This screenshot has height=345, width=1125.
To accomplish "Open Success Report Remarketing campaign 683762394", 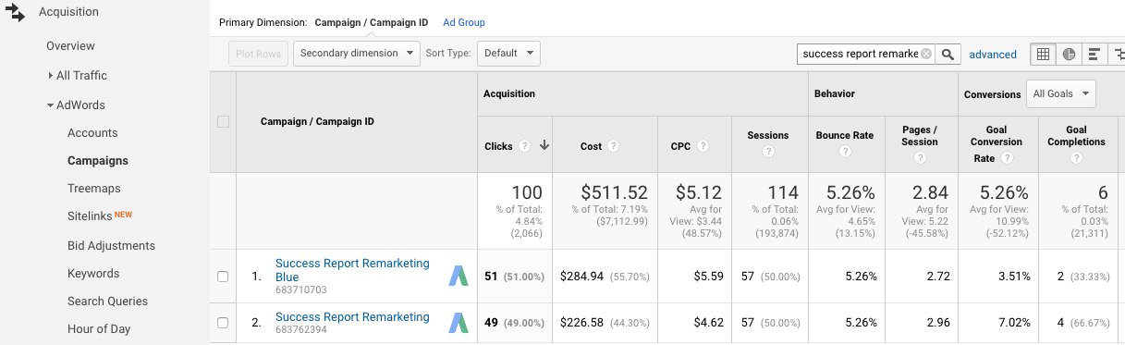I will pos(352,317).
